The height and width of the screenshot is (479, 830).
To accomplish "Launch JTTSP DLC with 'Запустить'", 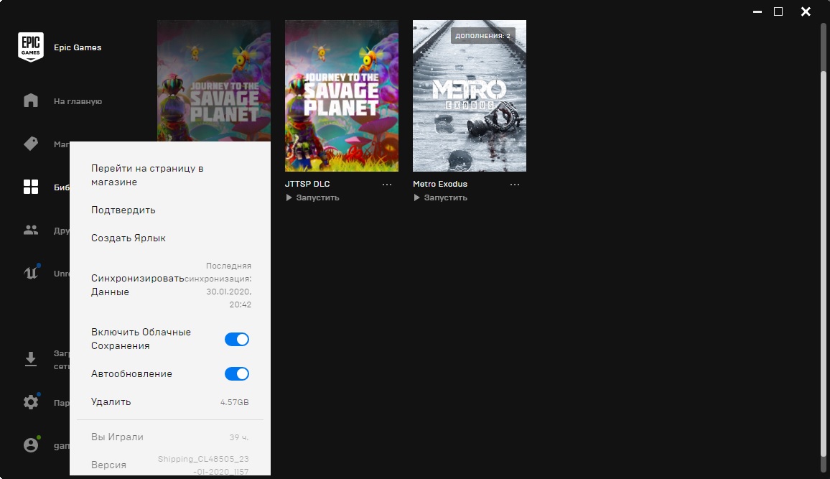I will 317,197.
